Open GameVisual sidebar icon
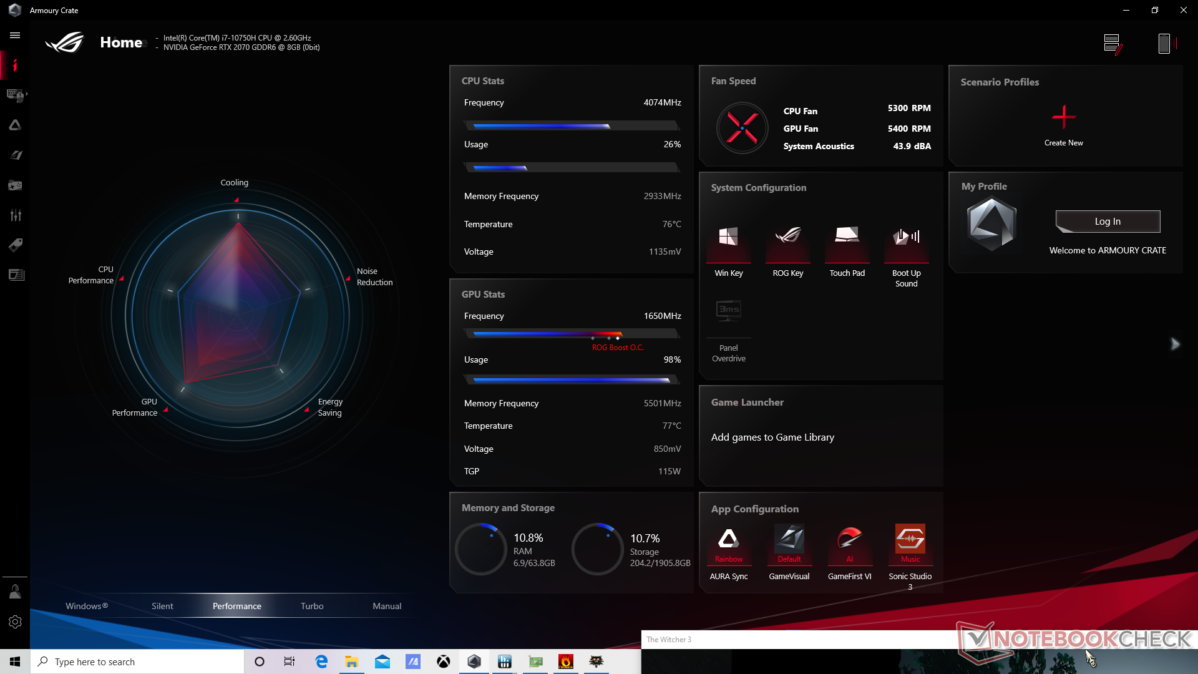The height and width of the screenshot is (674, 1198). point(16,155)
